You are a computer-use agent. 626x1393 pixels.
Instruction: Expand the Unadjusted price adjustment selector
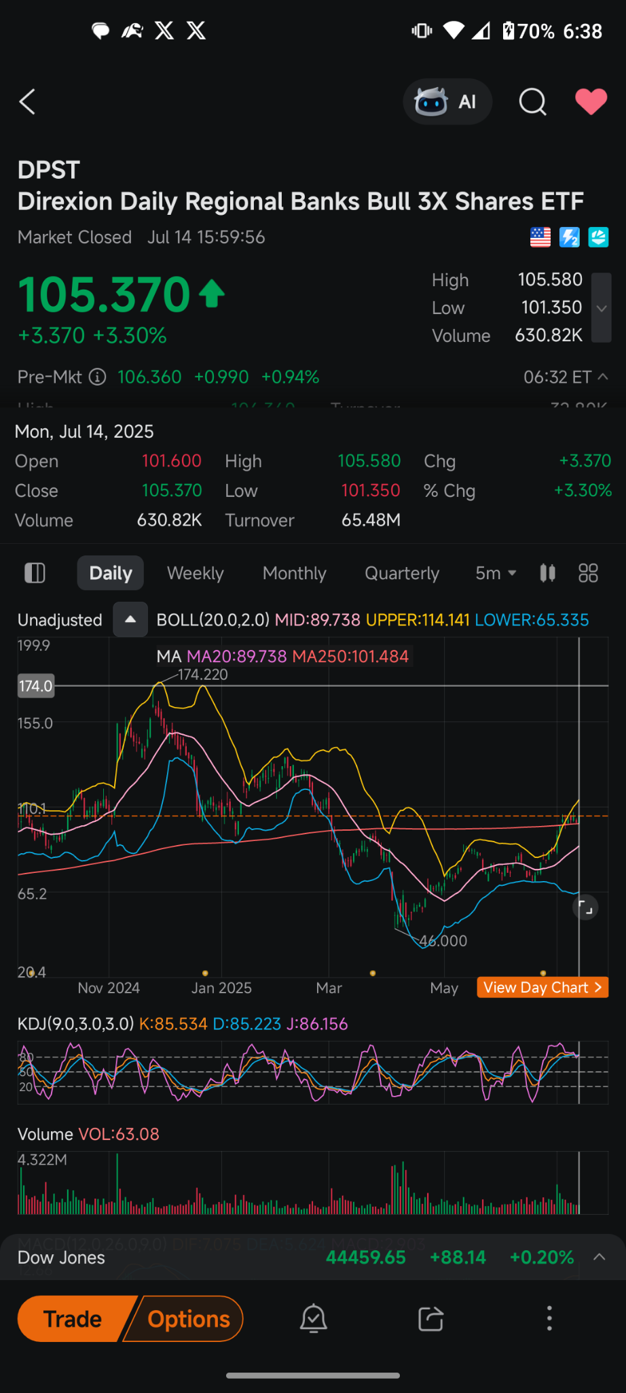(x=130, y=619)
